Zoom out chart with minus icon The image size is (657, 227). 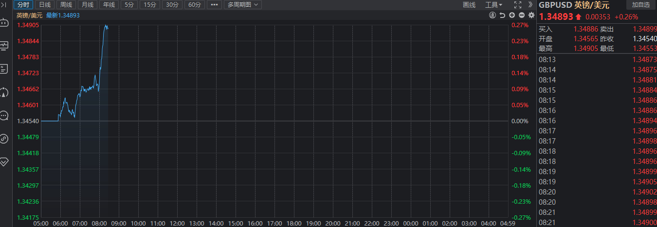pos(521,15)
